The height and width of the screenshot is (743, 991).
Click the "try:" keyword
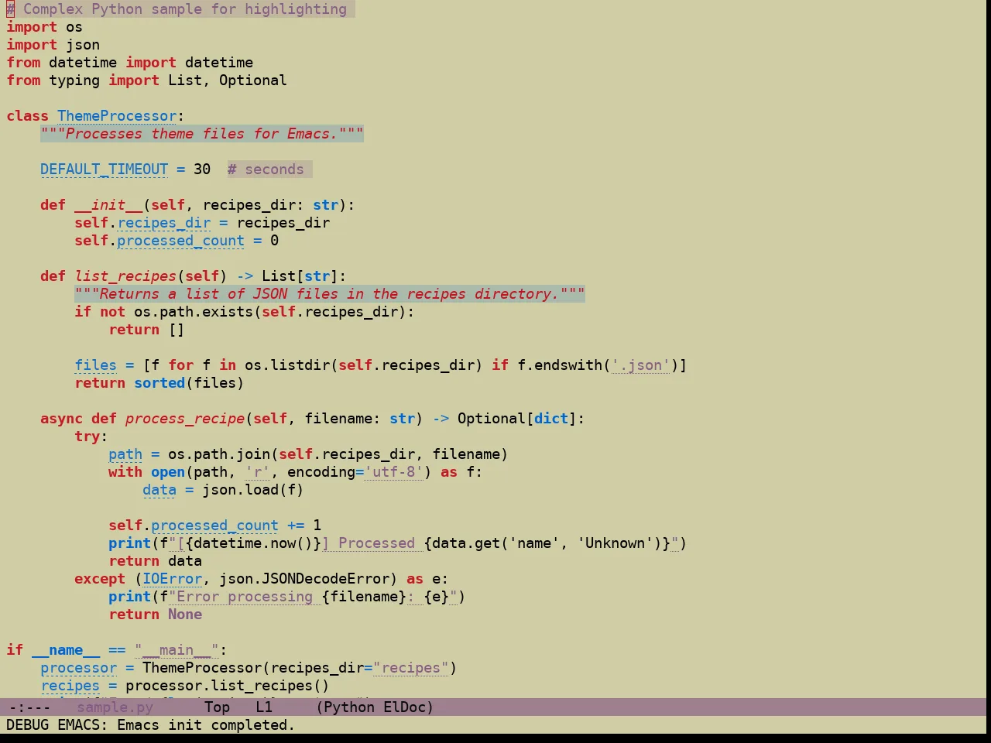tap(91, 437)
